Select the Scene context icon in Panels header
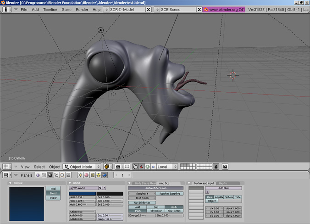 click(68, 175)
